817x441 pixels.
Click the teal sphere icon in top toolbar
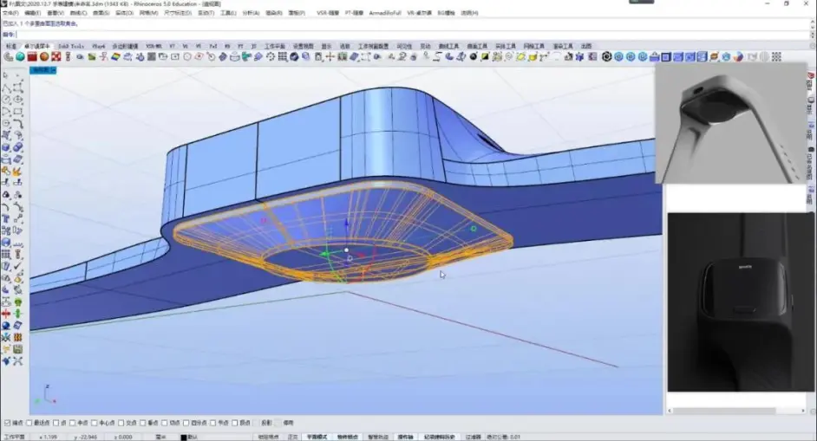20,57
